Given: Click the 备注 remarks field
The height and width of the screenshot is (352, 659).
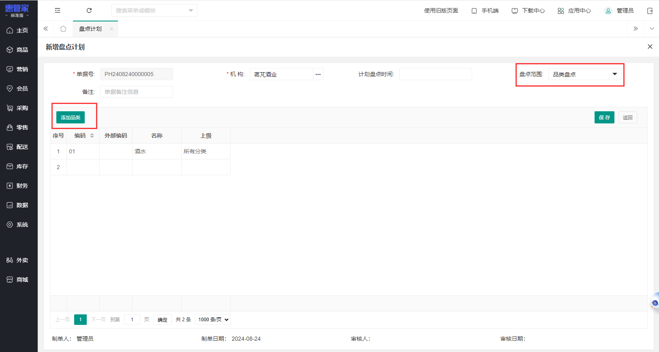Looking at the screenshot, I should (x=137, y=92).
